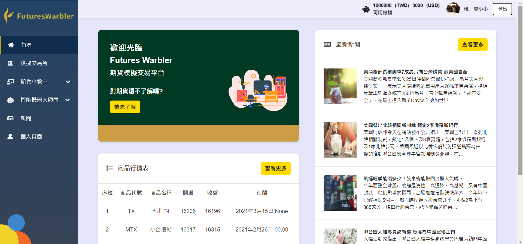This screenshot has height=244, width=523.
Task: Open the 模擬交易所 menu item
Action: point(34,63)
